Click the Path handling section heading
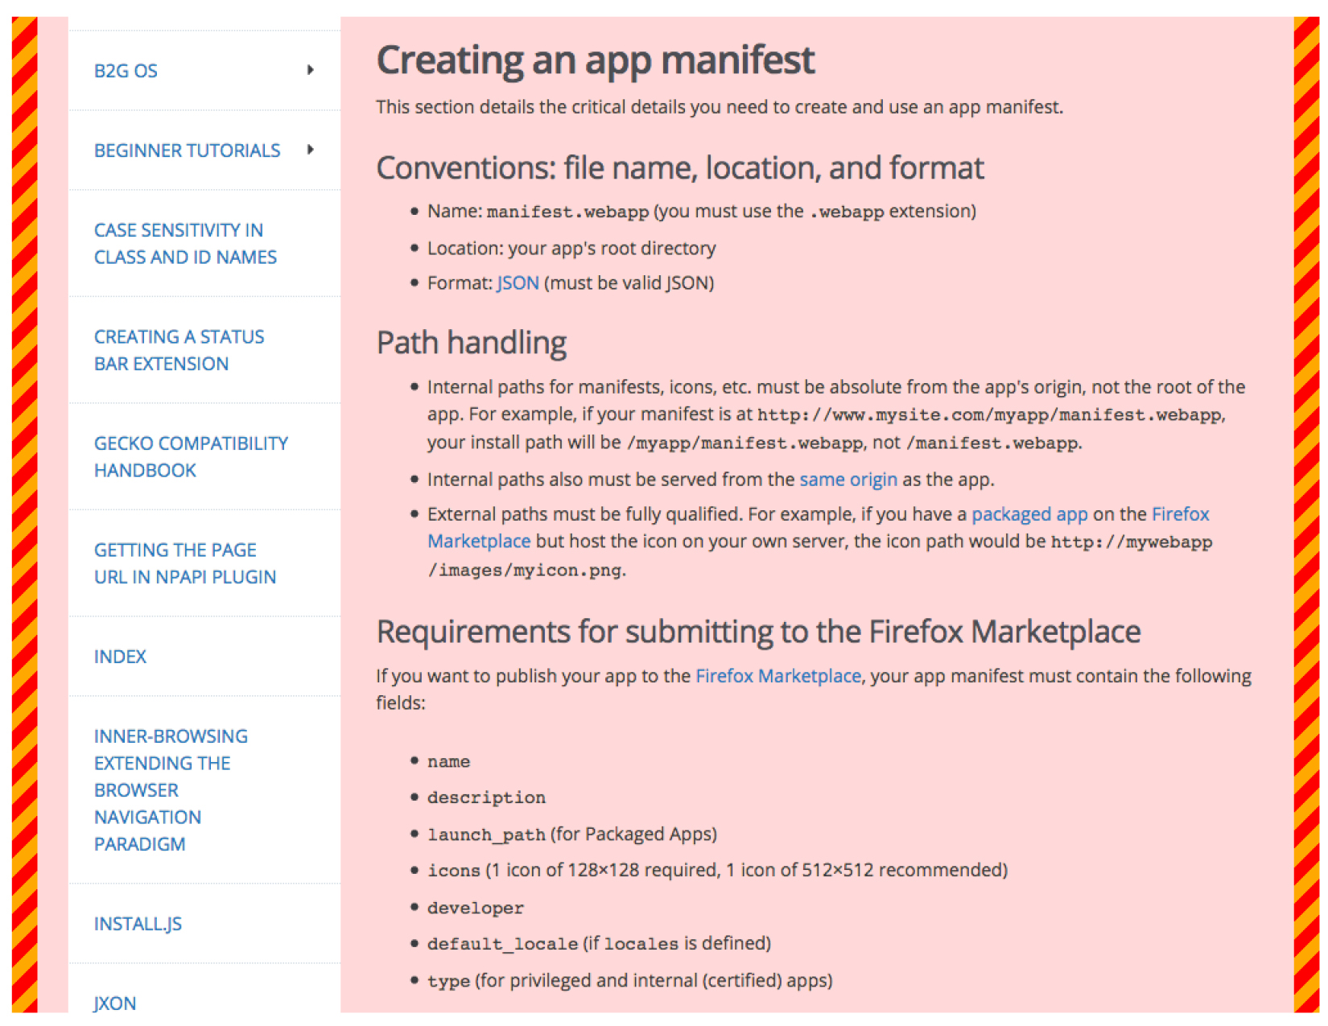Image resolution: width=1328 pixels, height=1026 pixels. click(471, 342)
